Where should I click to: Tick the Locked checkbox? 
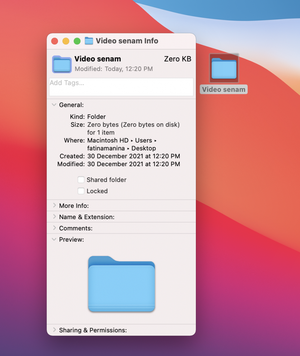81,191
